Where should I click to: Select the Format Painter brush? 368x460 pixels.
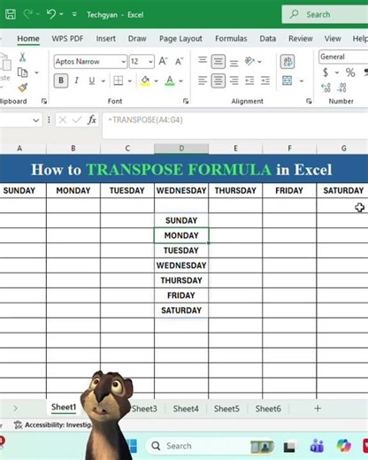[x=23, y=88]
